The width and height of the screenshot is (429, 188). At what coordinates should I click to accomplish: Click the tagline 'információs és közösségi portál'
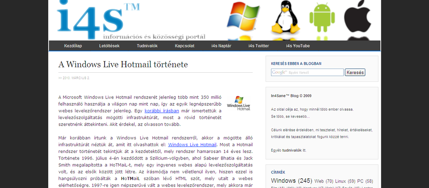click(x=154, y=37)
